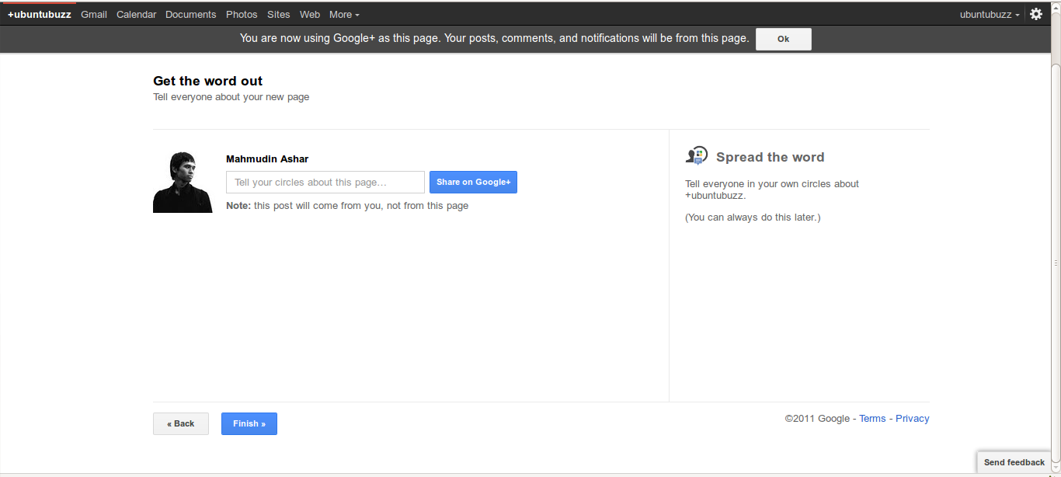The image size is (1061, 477).
Task: Open the Privacy link
Action: coord(912,419)
